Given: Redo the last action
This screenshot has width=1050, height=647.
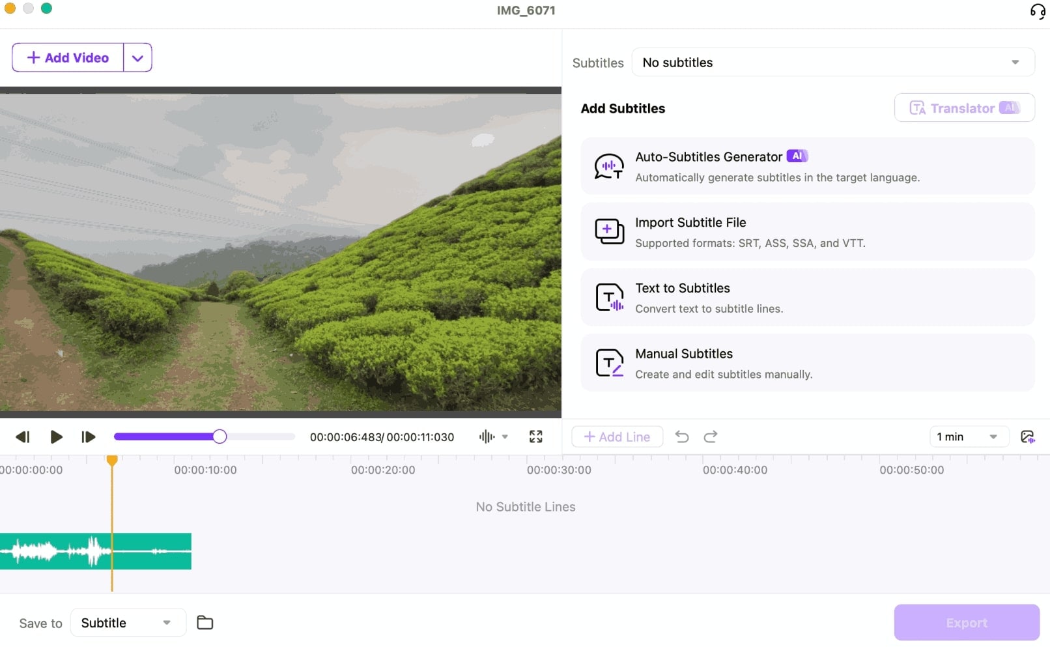Looking at the screenshot, I should [711, 437].
